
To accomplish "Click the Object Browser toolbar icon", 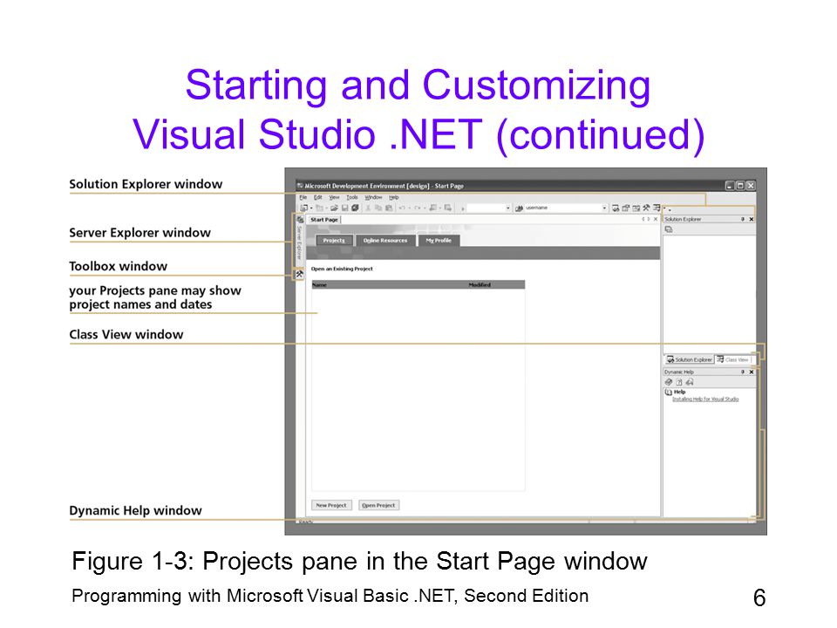I will coord(636,208).
